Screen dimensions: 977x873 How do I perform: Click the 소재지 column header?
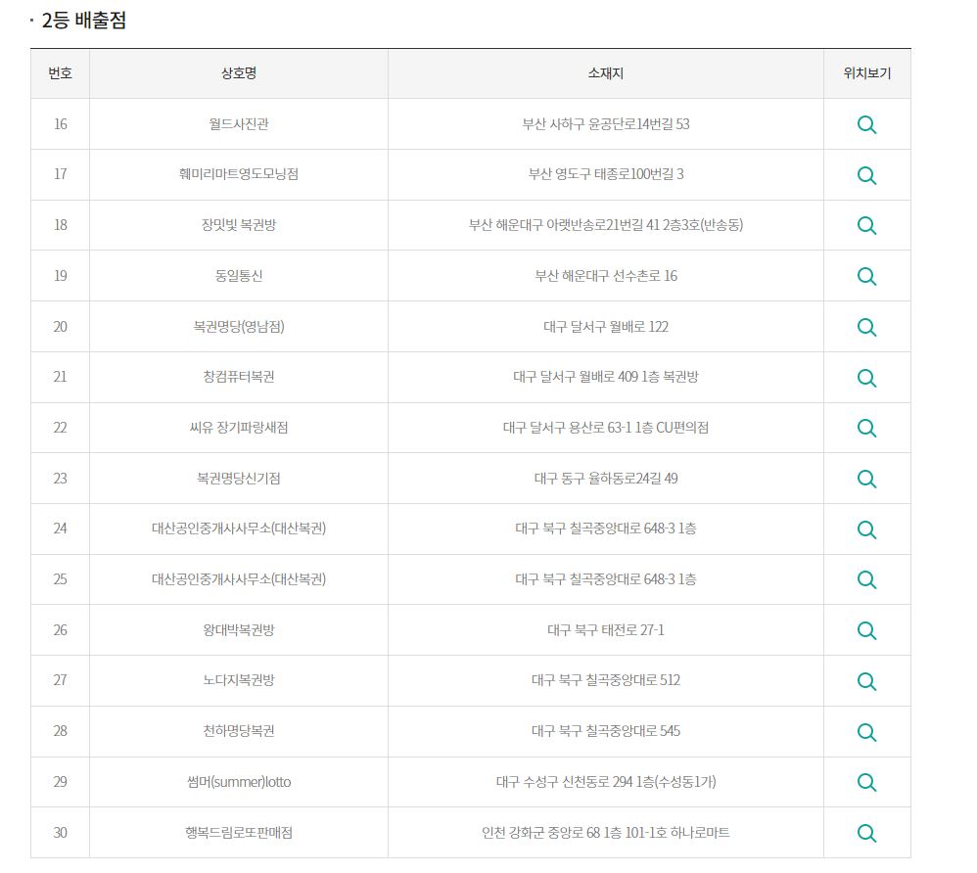606,73
